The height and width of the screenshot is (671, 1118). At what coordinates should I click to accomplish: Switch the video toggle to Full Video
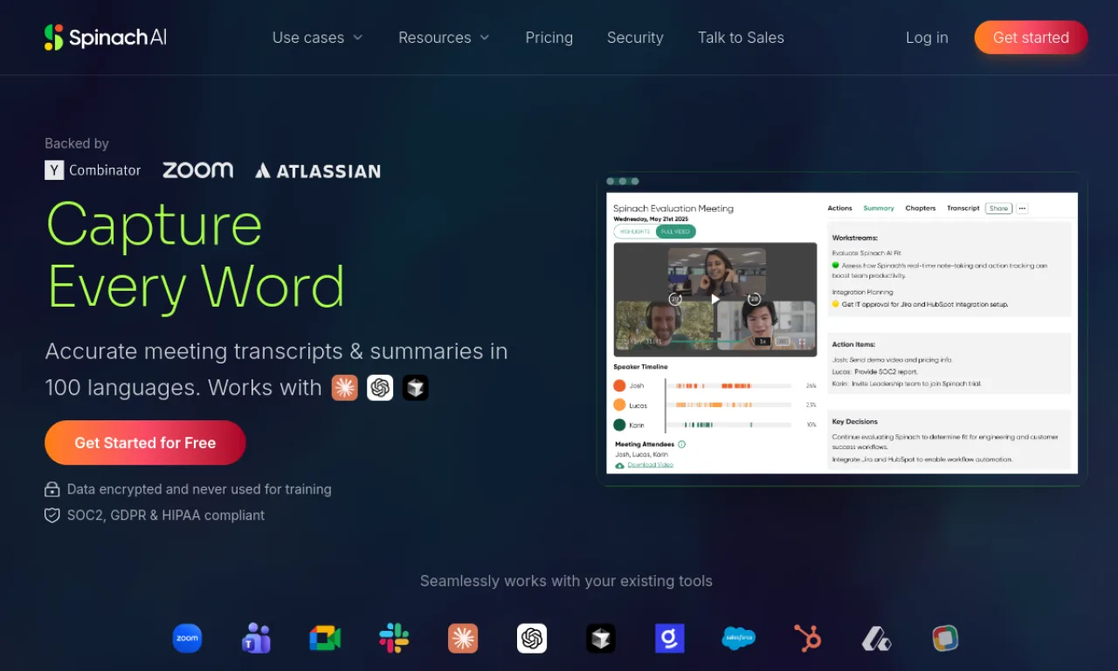click(676, 232)
